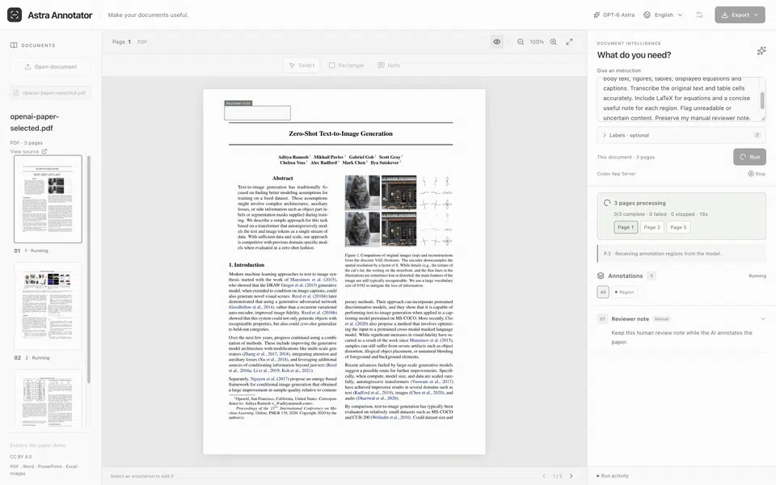Choose the Select pointer tool
This screenshot has width=776, height=485.
click(302, 65)
